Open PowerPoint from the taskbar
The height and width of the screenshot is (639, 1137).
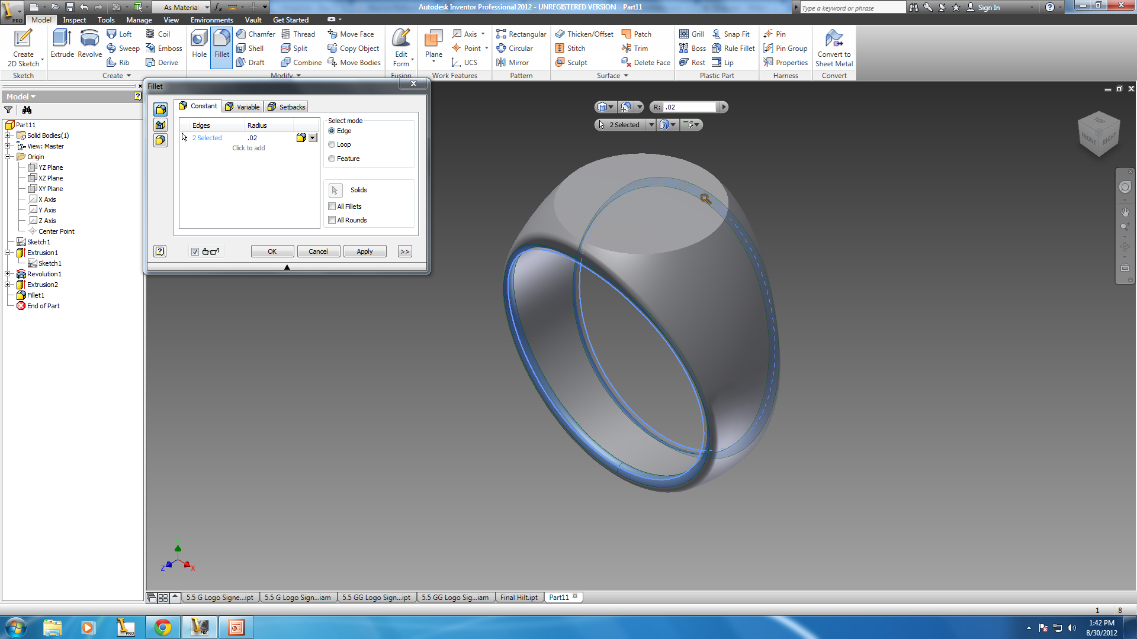(236, 627)
